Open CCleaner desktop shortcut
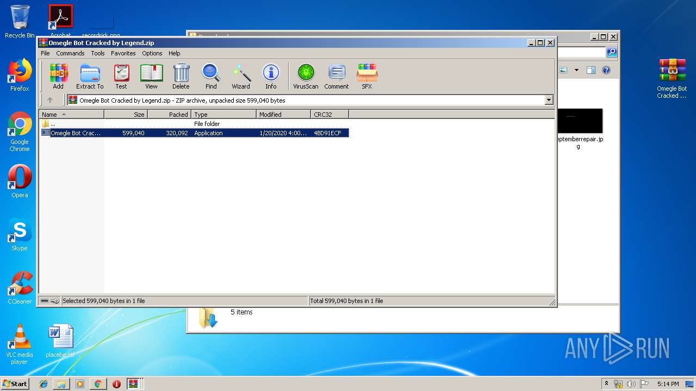696x391 pixels. (x=20, y=288)
